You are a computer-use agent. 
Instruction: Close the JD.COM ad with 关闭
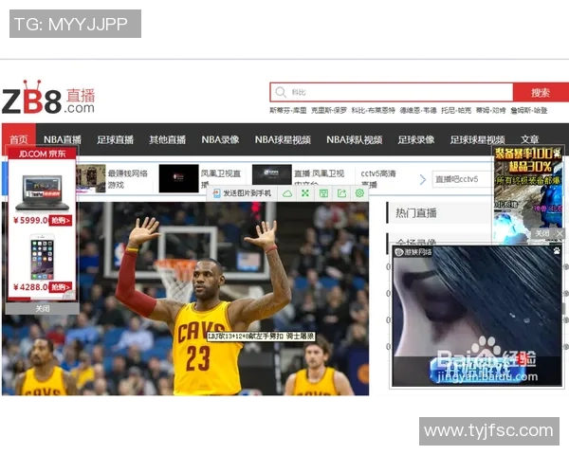click(43, 308)
